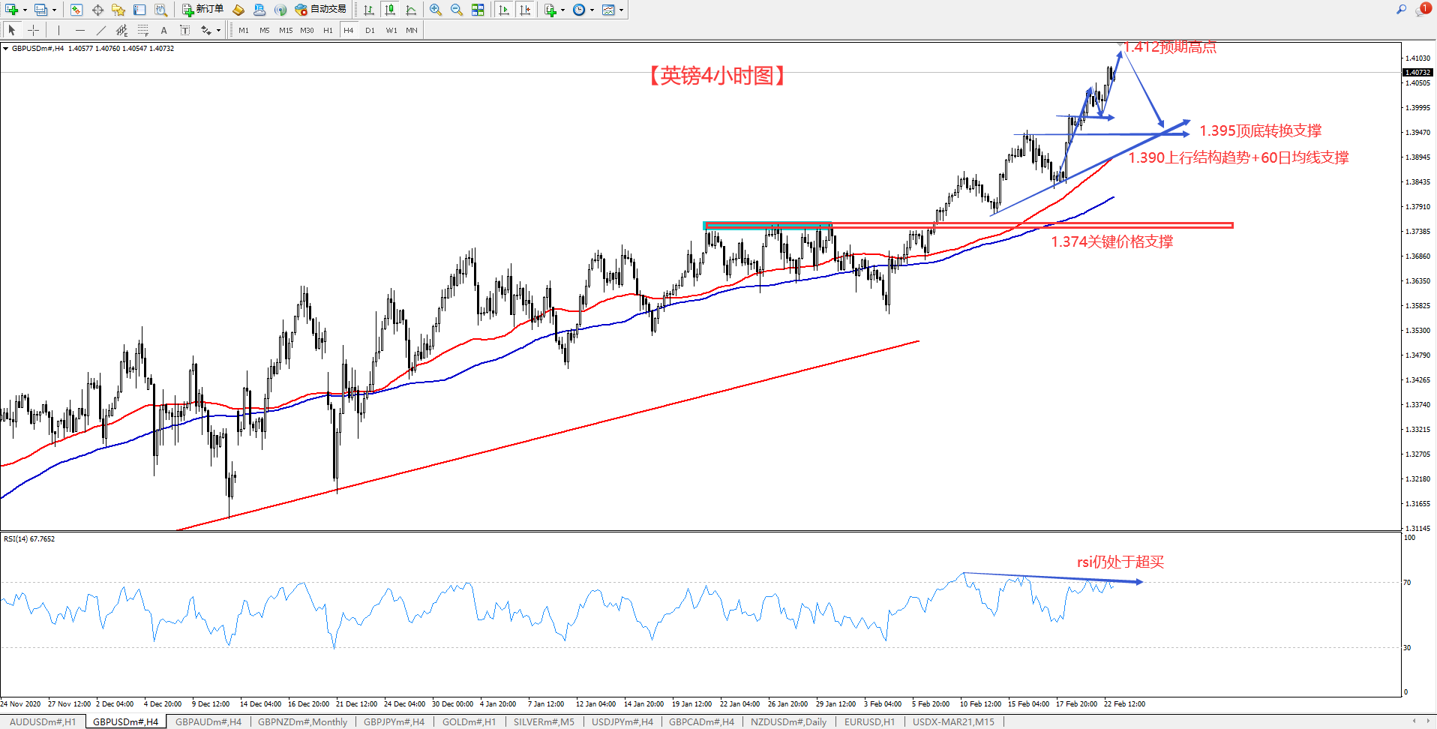Open the GOLDm#,H1 chart tab
The width and height of the screenshot is (1437, 729).
(469, 721)
